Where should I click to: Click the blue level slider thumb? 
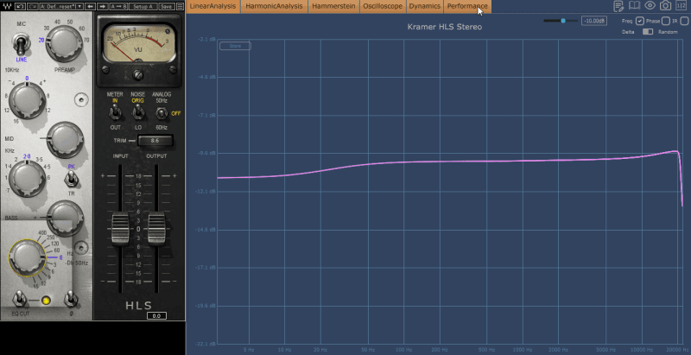(563, 21)
